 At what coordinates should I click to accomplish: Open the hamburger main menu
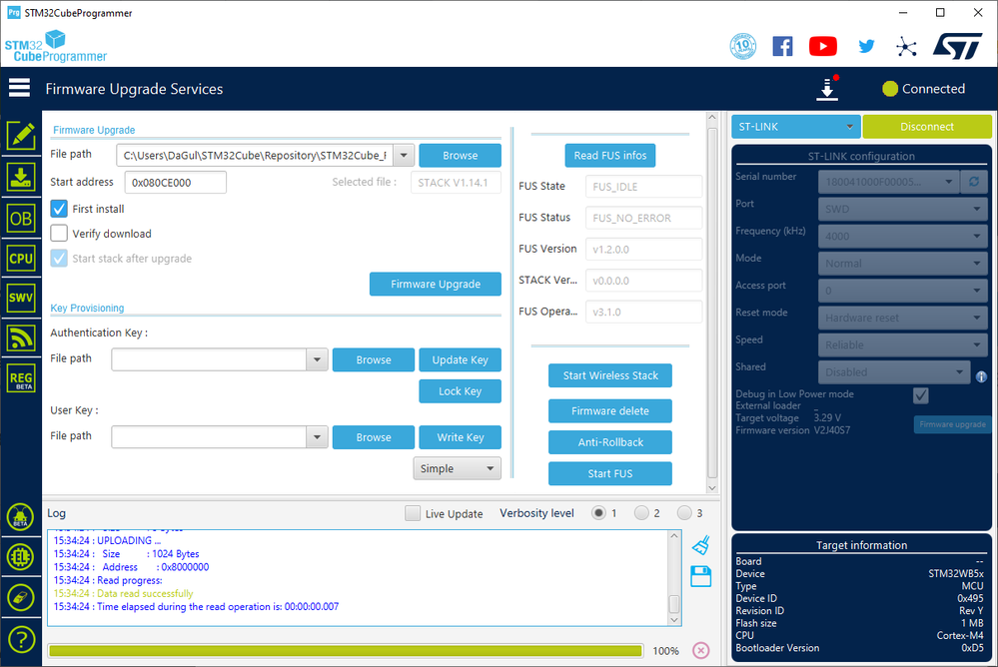pyautogui.click(x=19, y=88)
